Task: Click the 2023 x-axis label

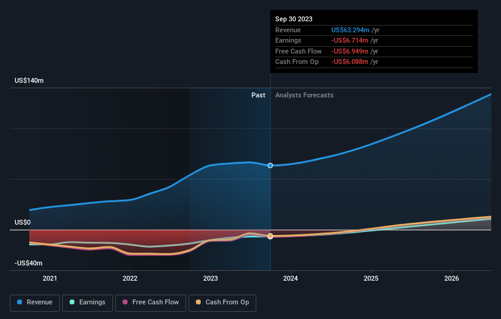Action: click(211, 279)
